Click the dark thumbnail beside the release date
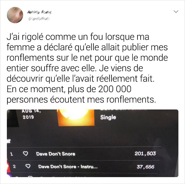Viewport: 185px width, 184px height. point(13,118)
